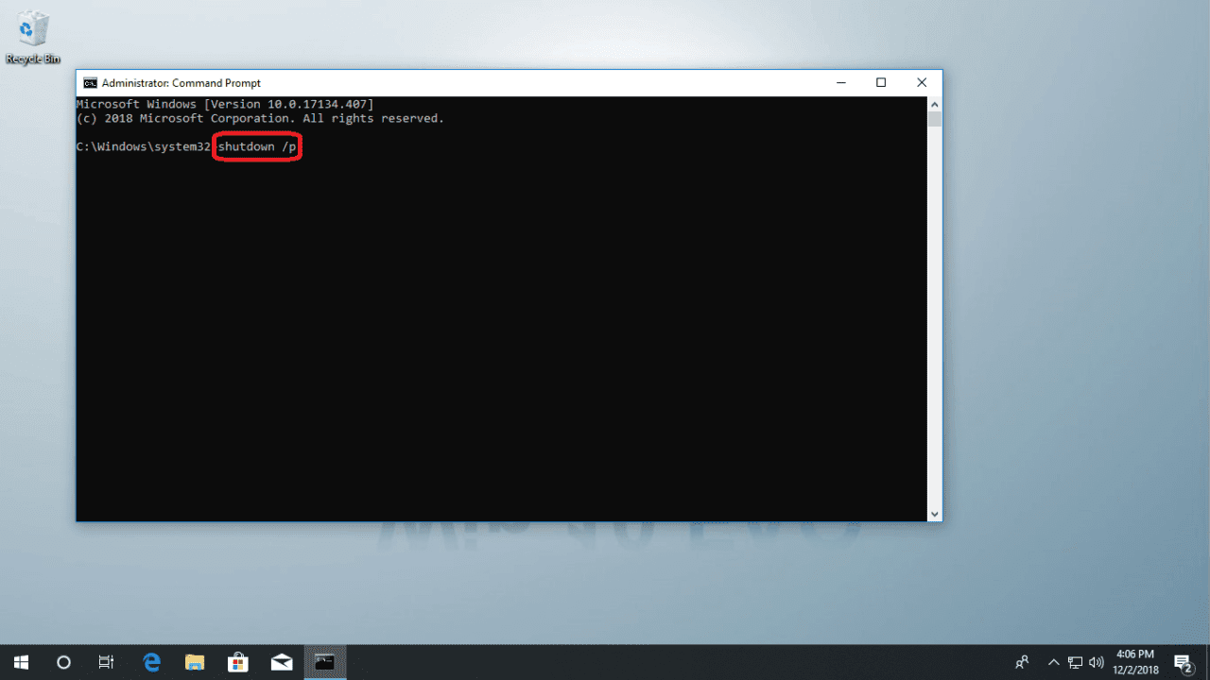Screen dimensions: 1210x680
Task: Open the Mail app from the taskbar
Action: pos(282,661)
